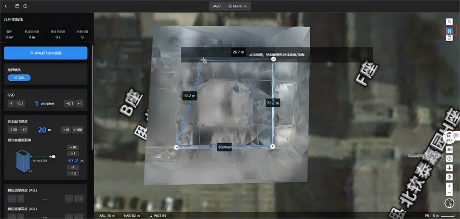Image resolution: width=460 pixels, height=219 pixels.
Task: Decrease GSD by 0.1
Action: coord(20,104)
